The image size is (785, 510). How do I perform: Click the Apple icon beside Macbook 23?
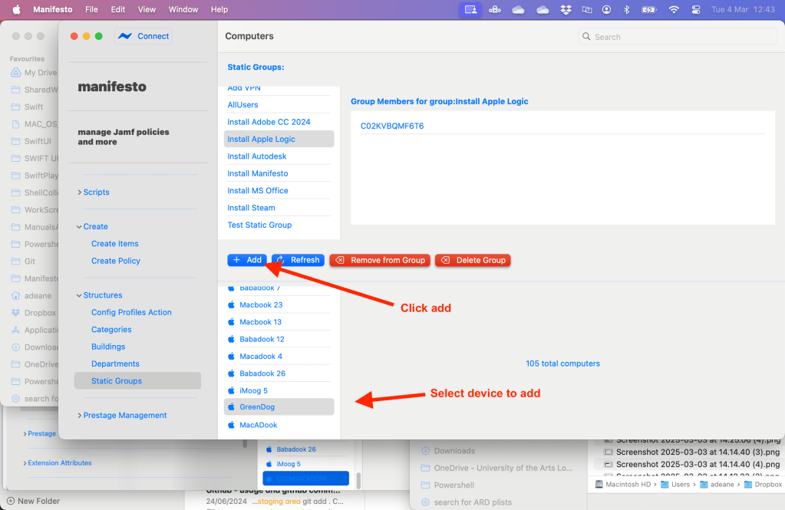(231, 305)
